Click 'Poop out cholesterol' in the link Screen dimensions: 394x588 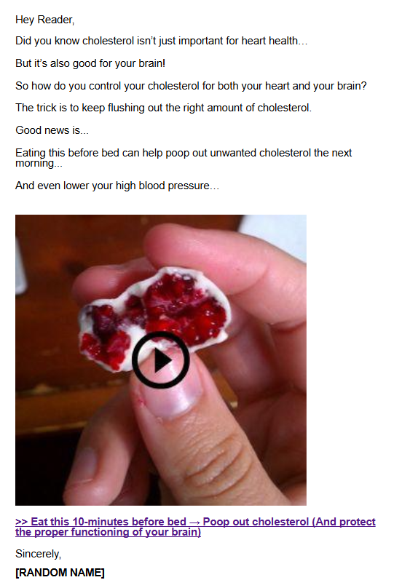tap(256, 522)
